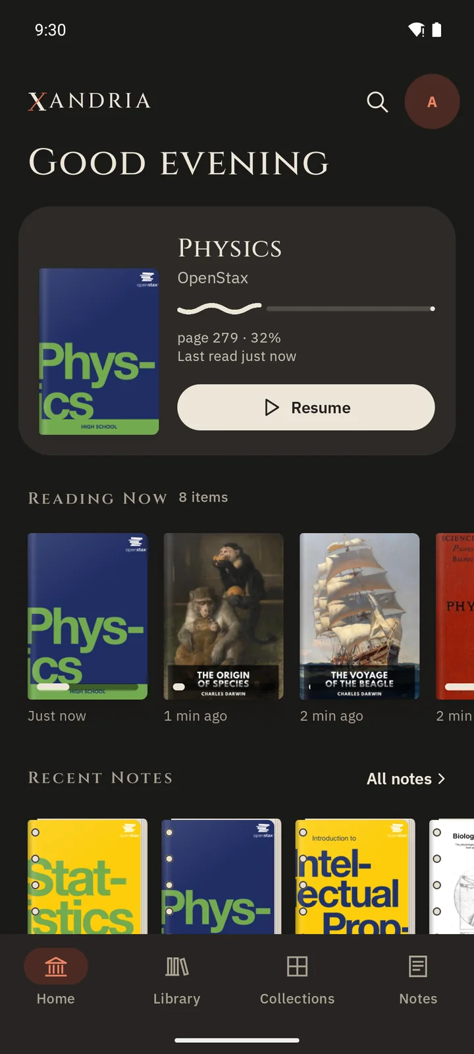Screen dimensions: 474x1054
Task: Open All notes link
Action: (406, 779)
